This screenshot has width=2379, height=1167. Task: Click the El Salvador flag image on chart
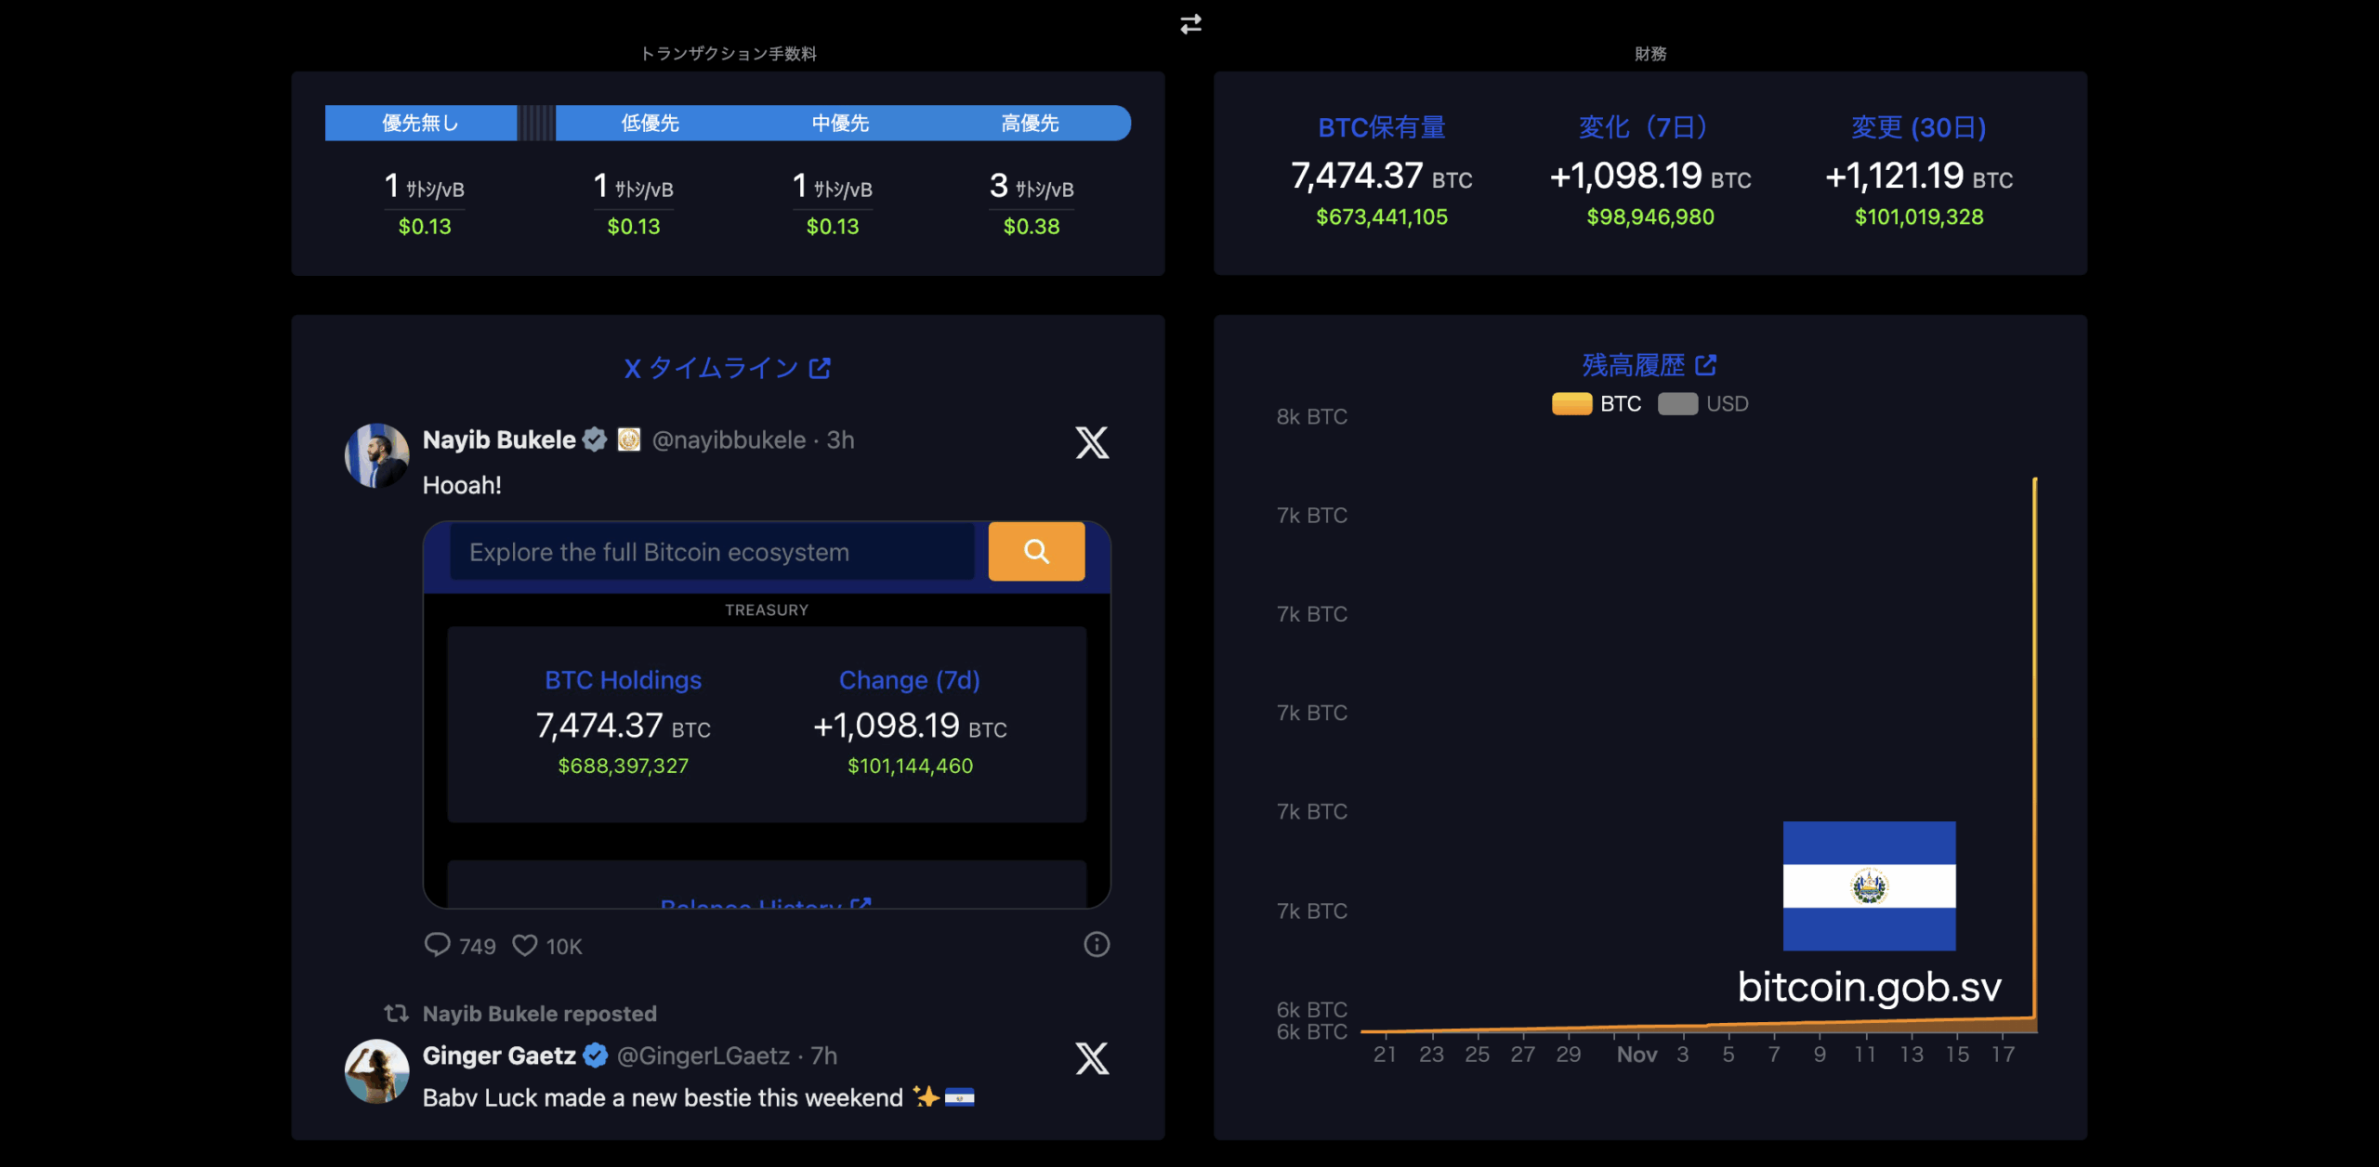(1869, 885)
